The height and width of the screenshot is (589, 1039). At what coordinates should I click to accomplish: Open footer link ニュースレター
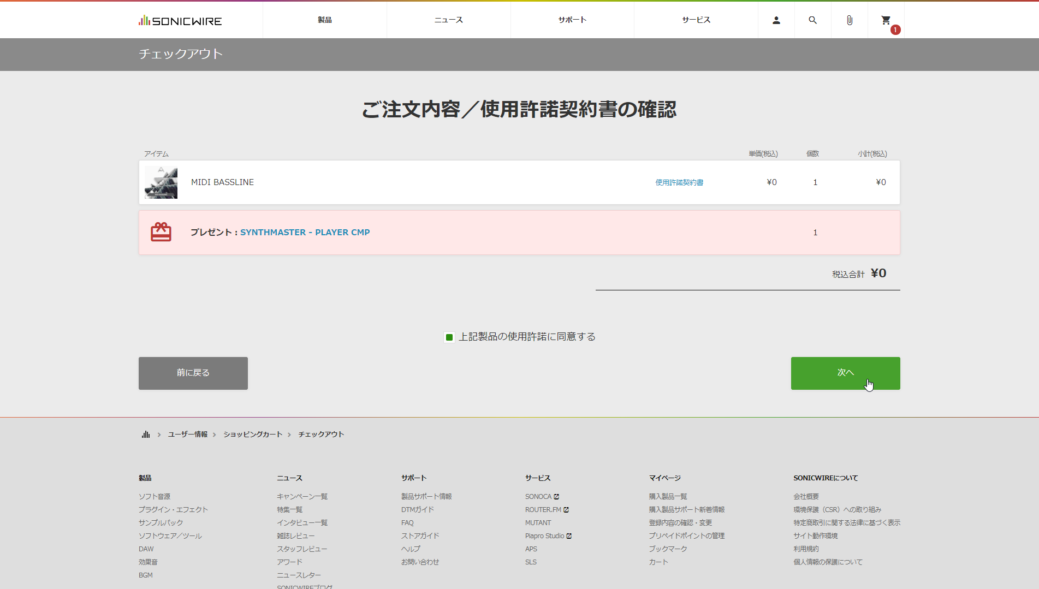click(299, 575)
